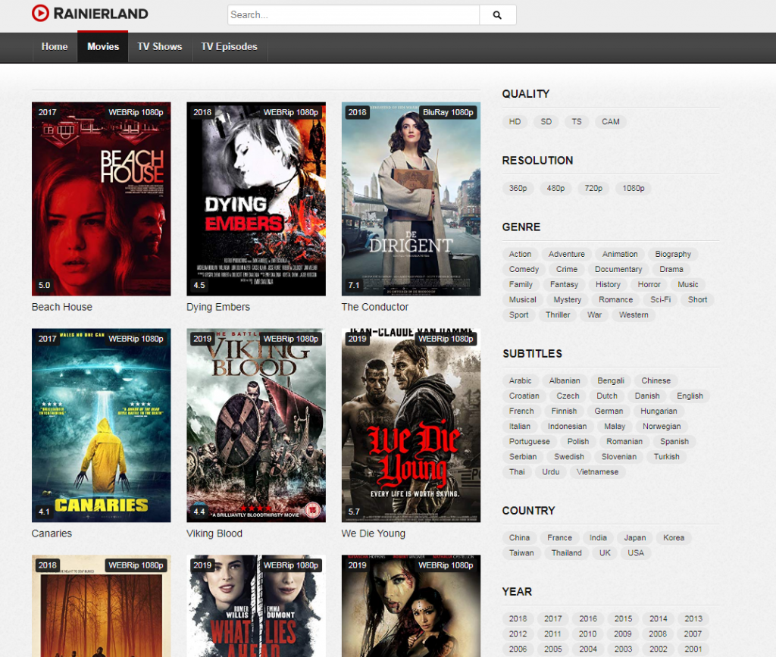Open the Beach House poster
776x657 pixels.
click(102, 199)
